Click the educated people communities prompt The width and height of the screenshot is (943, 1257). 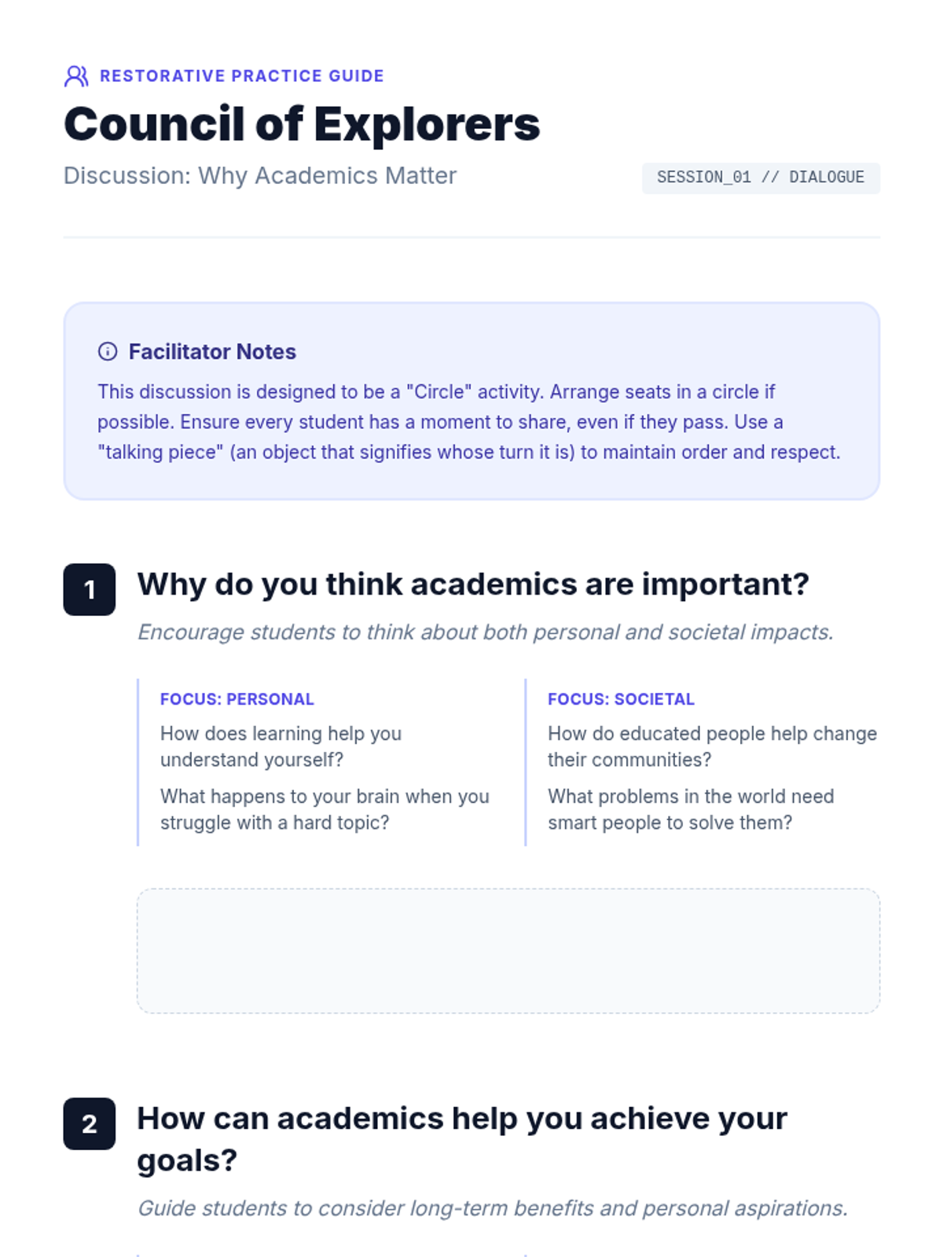pyautogui.click(x=711, y=746)
